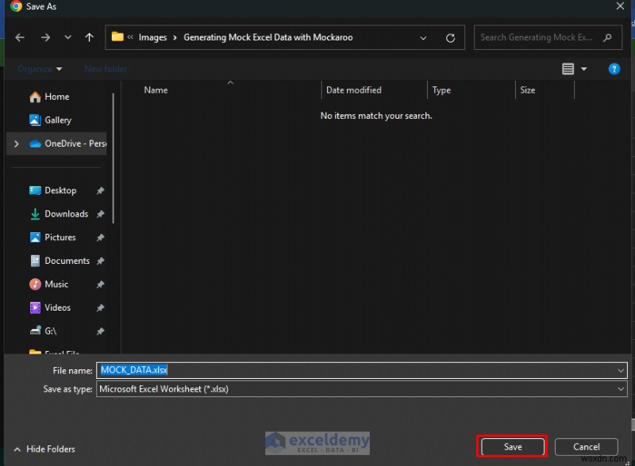The width and height of the screenshot is (635, 466).
Task: Expand the OneDrive tree node
Action: (x=16, y=143)
